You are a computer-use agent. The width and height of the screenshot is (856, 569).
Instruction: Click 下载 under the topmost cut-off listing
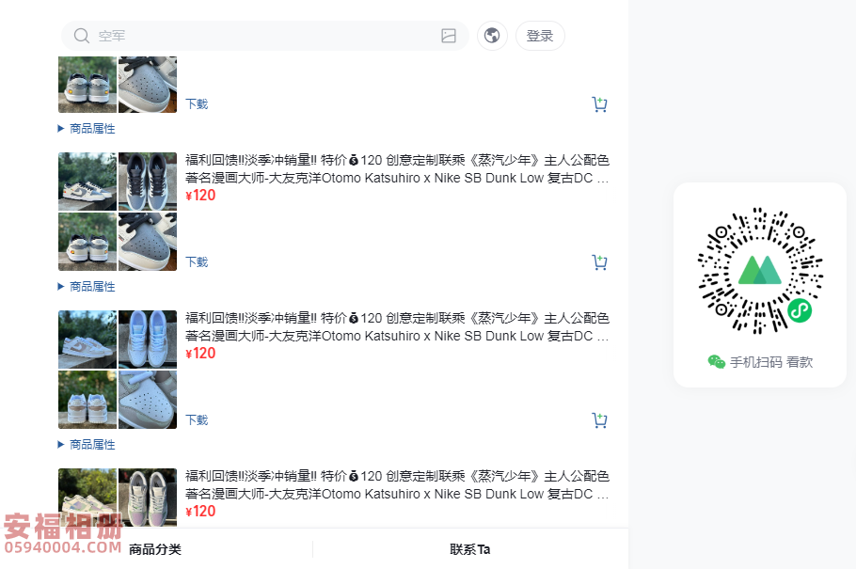[x=197, y=104]
